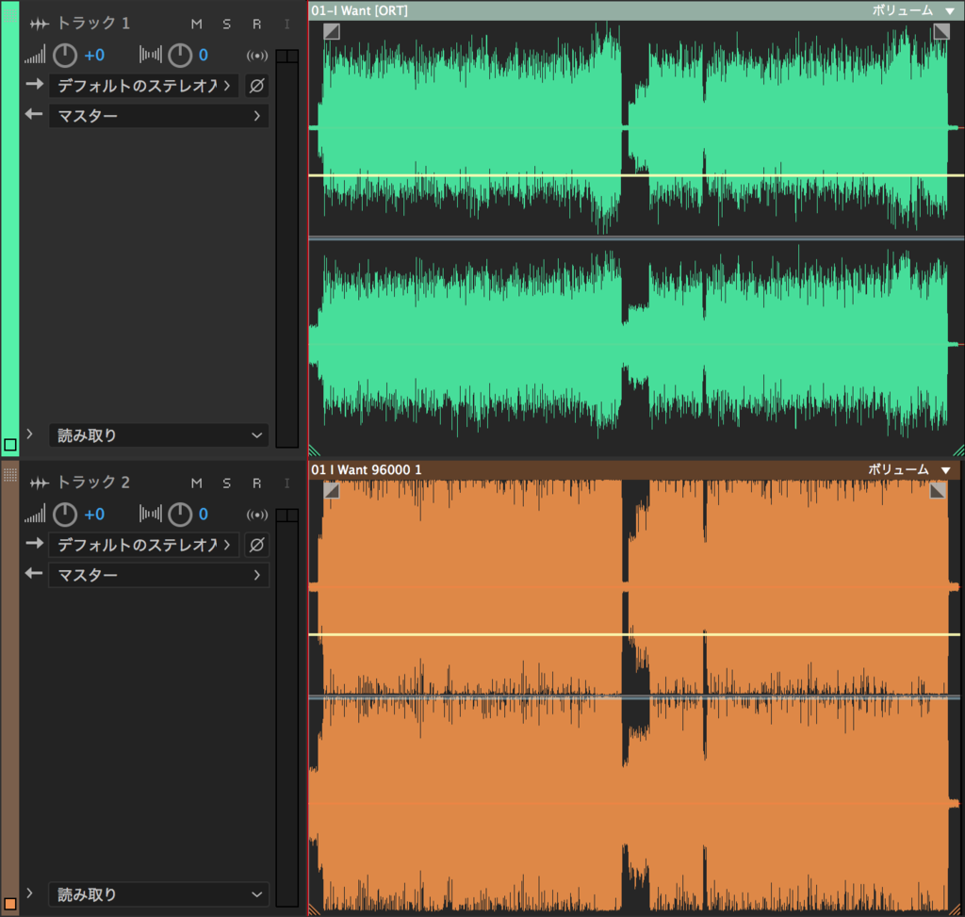
Task: Click fade-in handle on 01-I Want [ORT] clip
Action: coord(332,31)
